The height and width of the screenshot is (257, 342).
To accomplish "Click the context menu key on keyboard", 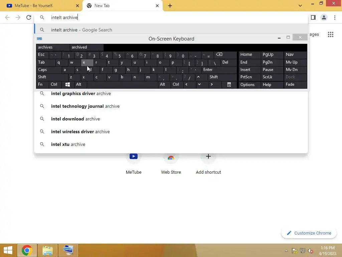I will pyautogui.click(x=229, y=85).
